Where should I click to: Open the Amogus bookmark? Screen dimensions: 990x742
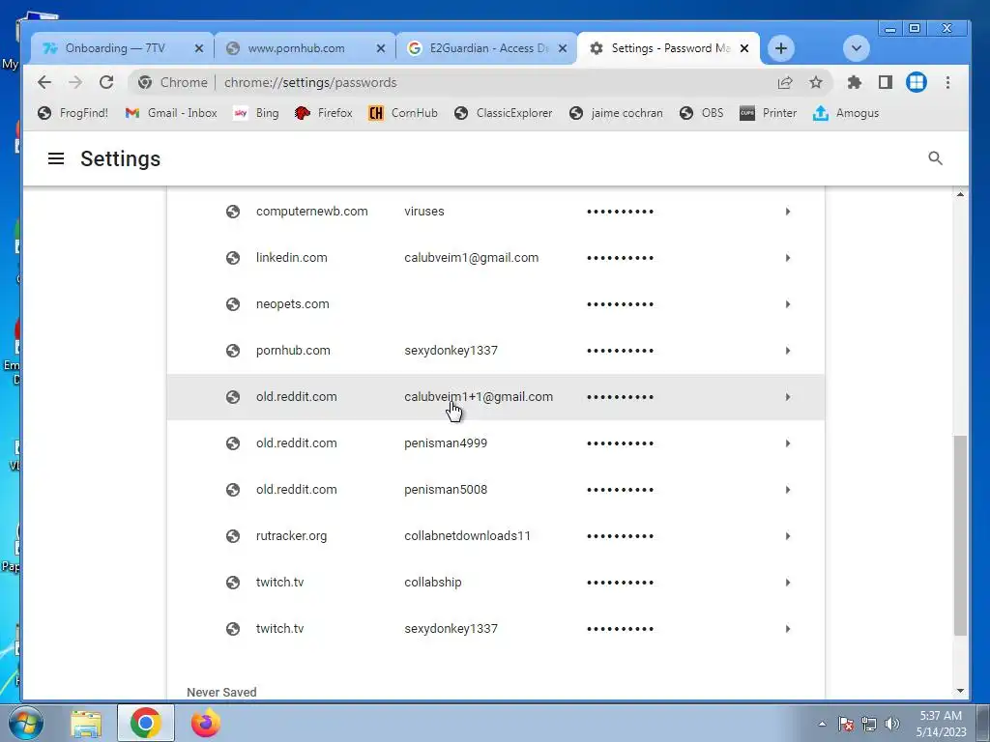coord(846,113)
